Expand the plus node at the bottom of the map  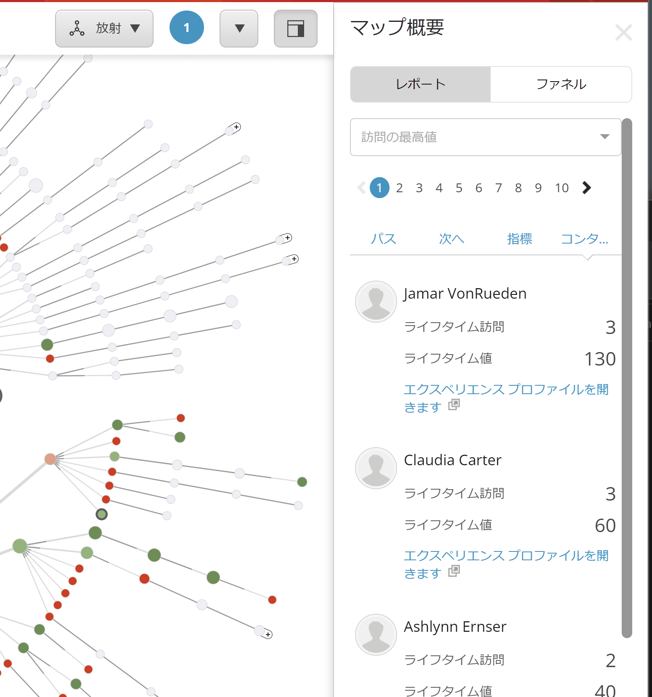point(268,634)
